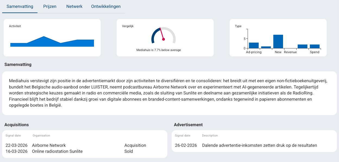
Task: Click the Organisation column header
Action: click(41, 135)
